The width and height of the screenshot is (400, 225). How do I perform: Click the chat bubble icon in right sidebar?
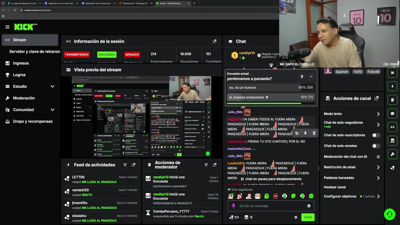(x=392, y=113)
